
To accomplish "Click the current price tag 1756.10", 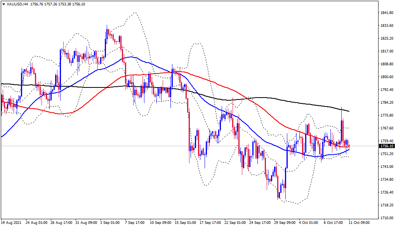I will point(387,146).
